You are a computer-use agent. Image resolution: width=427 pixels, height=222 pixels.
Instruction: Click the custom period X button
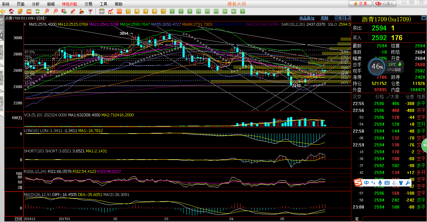(163, 11)
